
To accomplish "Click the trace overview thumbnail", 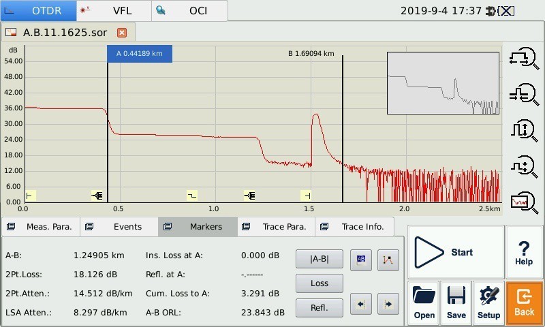I will click(x=443, y=83).
